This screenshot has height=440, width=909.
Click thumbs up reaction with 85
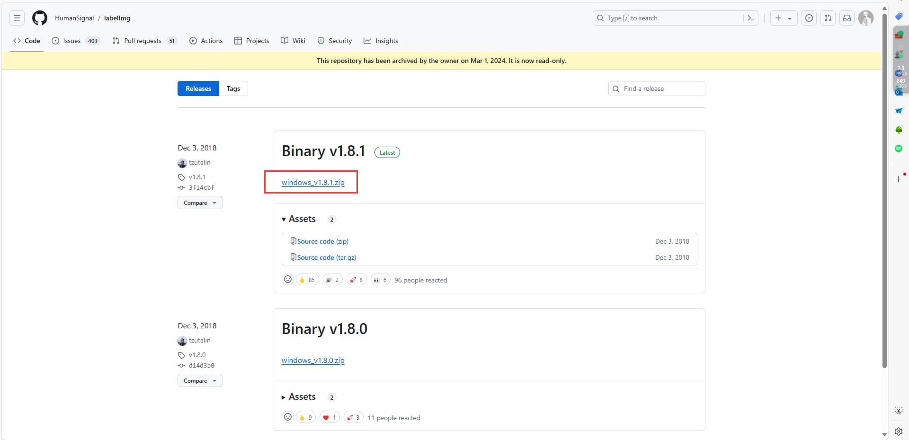[x=307, y=280]
